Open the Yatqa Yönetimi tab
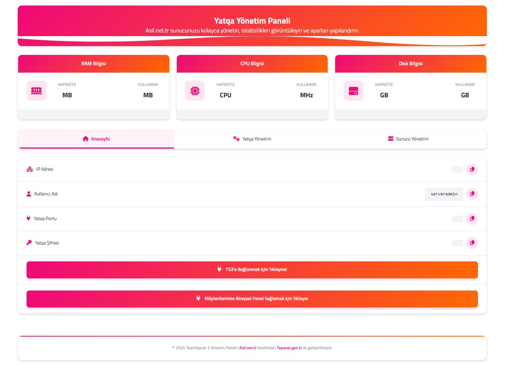 (x=252, y=139)
